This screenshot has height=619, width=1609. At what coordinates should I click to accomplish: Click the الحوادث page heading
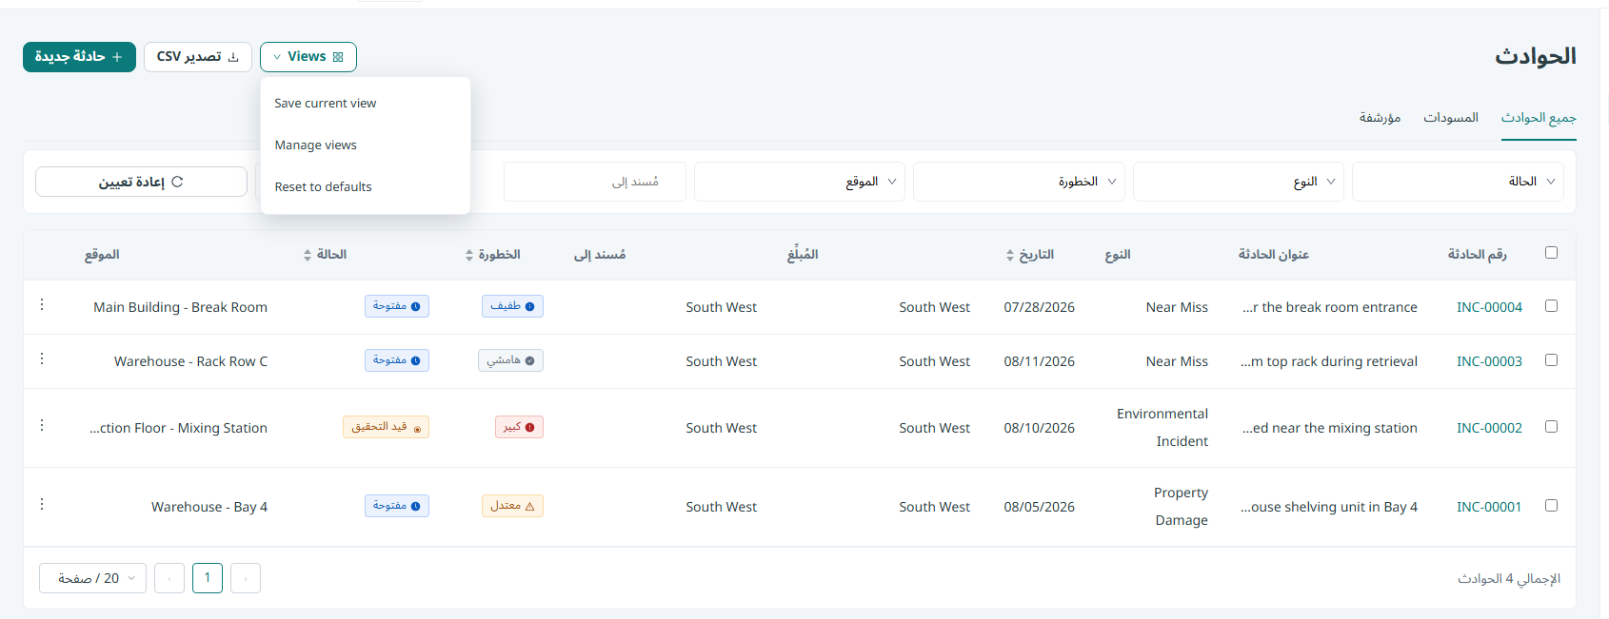1536,57
